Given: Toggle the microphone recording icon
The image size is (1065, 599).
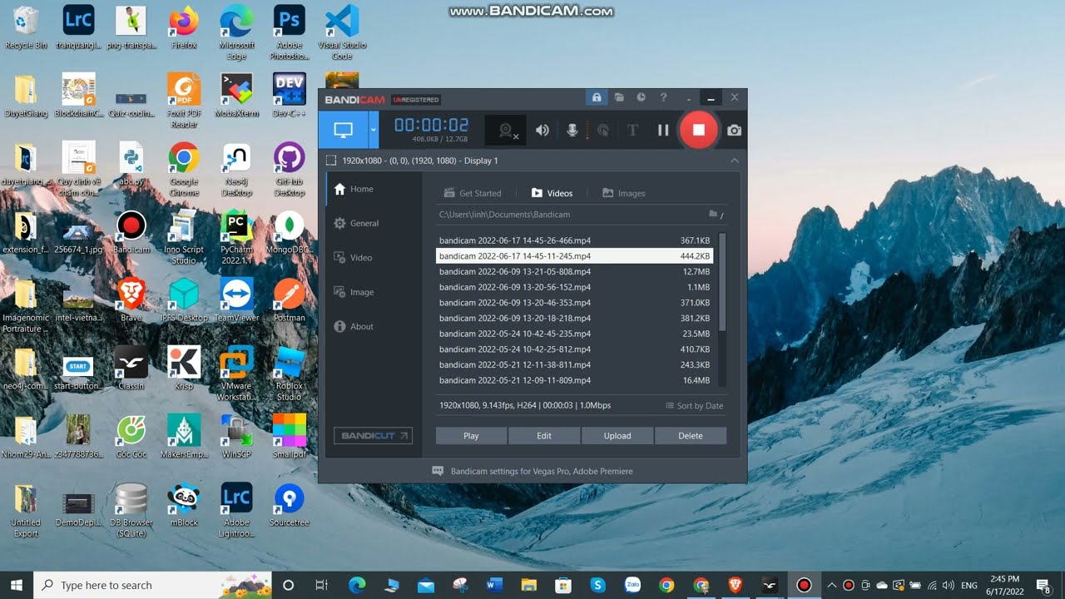Looking at the screenshot, I should pos(572,130).
